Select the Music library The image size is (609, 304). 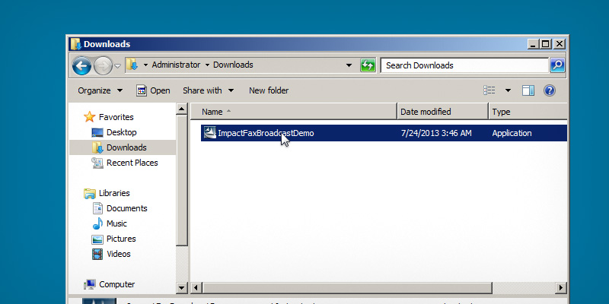click(116, 223)
